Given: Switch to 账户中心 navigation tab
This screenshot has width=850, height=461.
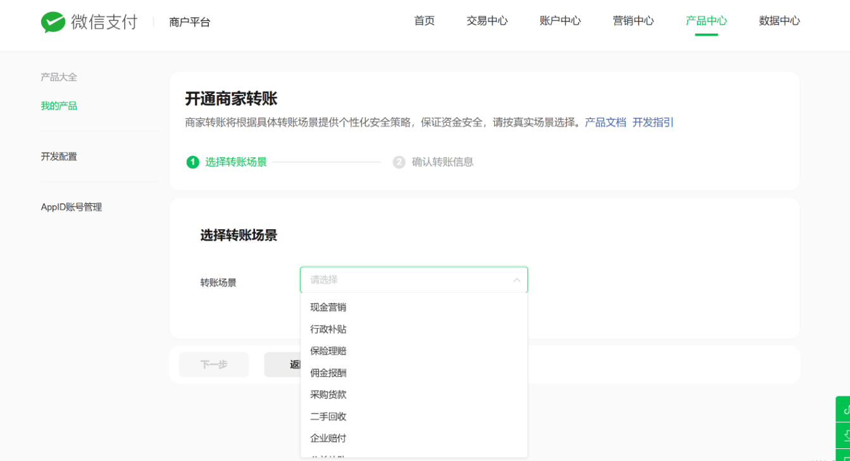Looking at the screenshot, I should 560,21.
